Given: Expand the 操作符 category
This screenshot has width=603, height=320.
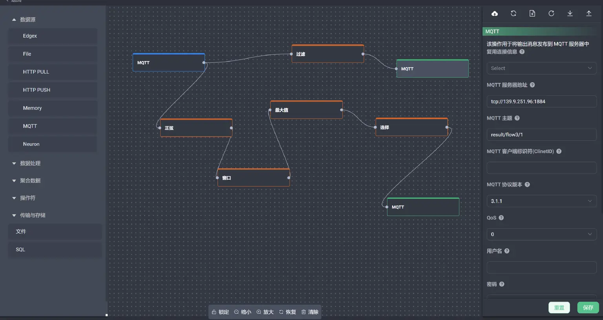Looking at the screenshot, I should click(x=27, y=198).
